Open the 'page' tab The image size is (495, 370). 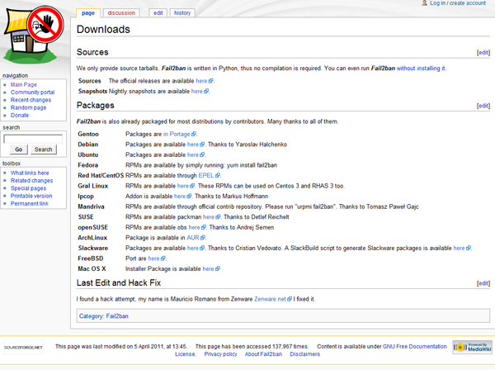(88, 13)
